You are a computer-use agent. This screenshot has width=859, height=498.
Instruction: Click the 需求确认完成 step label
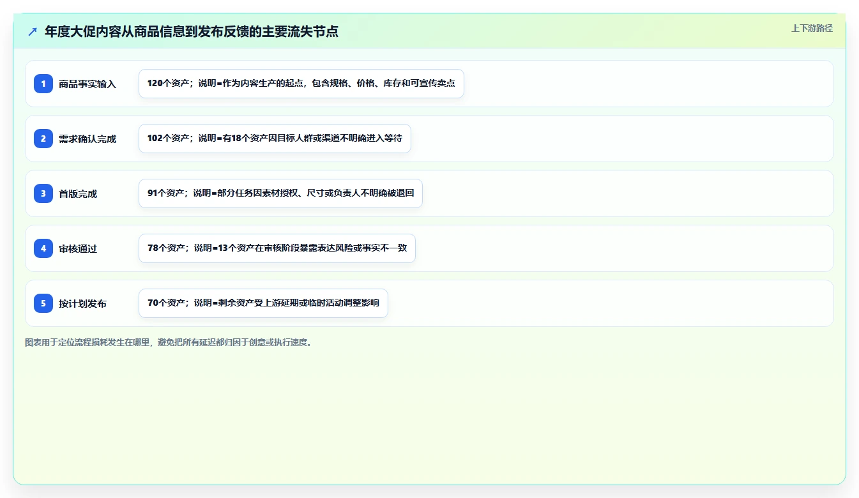click(87, 139)
